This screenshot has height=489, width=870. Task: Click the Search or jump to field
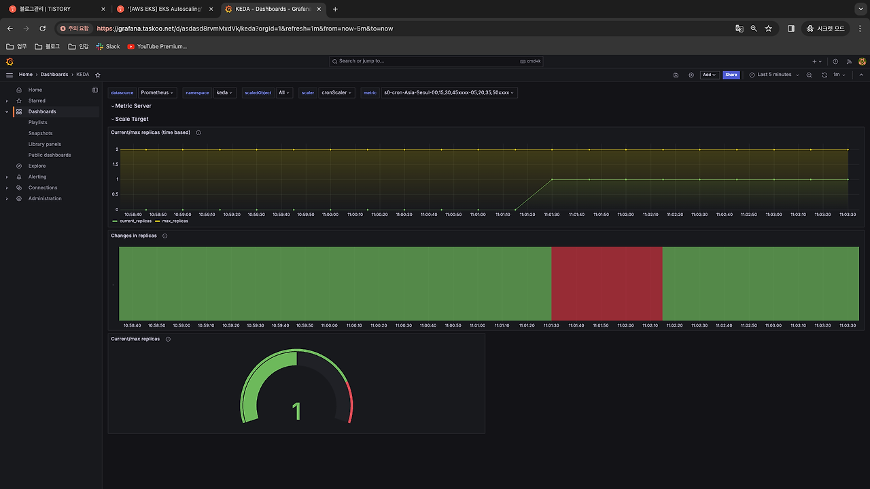pyautogui.click(x=436, y=61)
